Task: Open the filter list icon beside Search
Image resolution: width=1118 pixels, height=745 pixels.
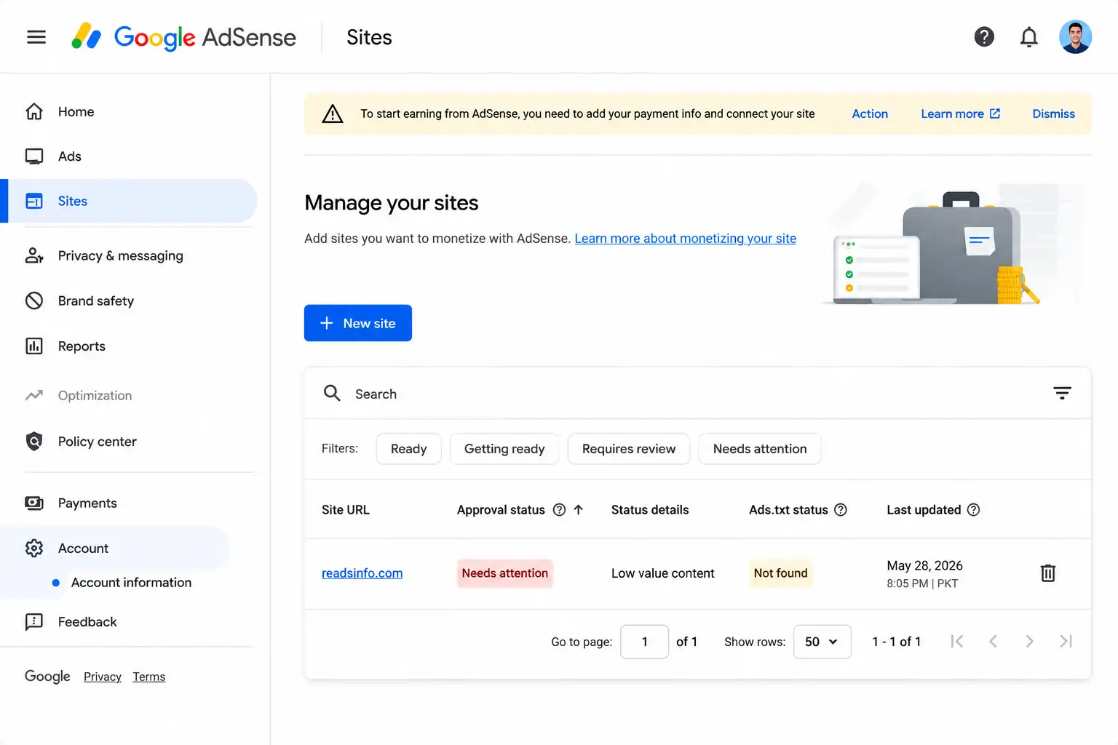Action: click(x=1062, y=393)
